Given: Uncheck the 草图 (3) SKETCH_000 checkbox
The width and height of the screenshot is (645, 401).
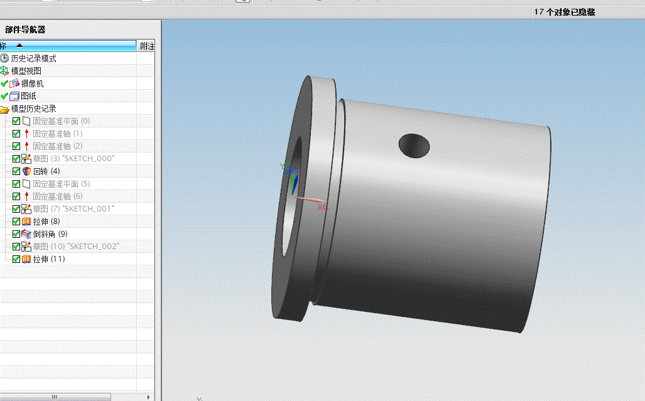Looking at the screenshot, I should (16, 159).
